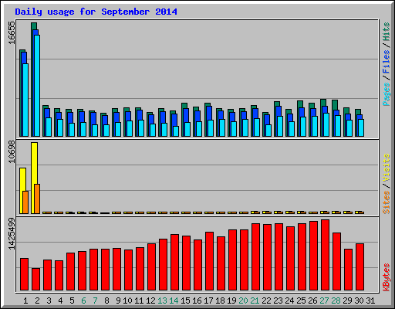The width and height of the screenshot is (395, 309).
Task: Click the orange Sites bar for day 1
Action: click(x=25, y=202)
